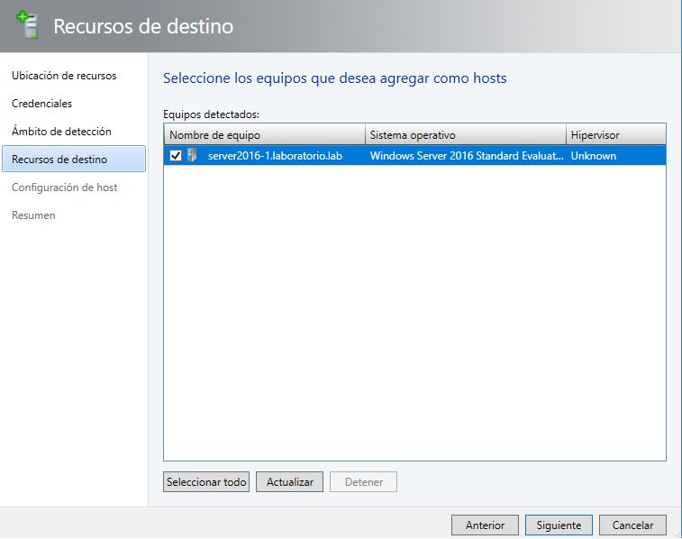This screenshot has width=682, height=539.
Task: Switch to Ámbito de detección step
Action: coord(61,132)
